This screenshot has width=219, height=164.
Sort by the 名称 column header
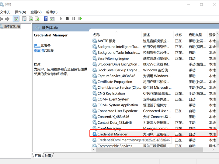pos(96,35)
